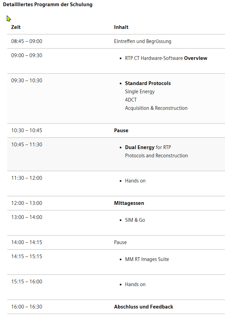
Task: Click the '4DCT' line
Action: point(131,100)
